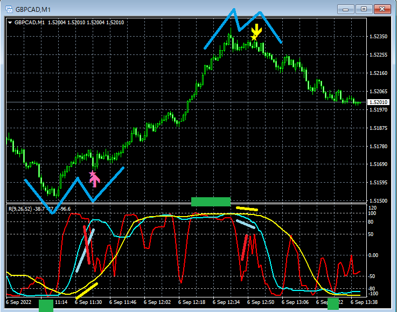Click the 1.51875 price axis label
Image resolution: width=397 pixels, height=312 pixels.
378,128
